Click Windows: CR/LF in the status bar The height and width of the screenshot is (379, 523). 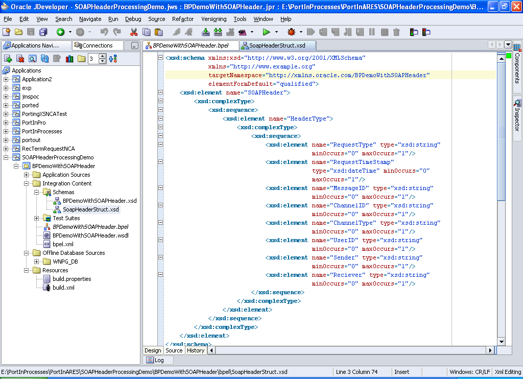(470, 372)
